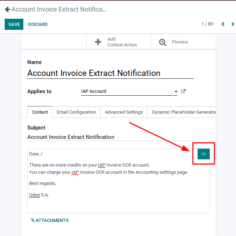Switch to the Email Configuration tab
This screenshot has height=236, width=236.
76,112
